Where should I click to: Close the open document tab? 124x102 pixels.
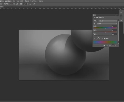pos(3,7)
